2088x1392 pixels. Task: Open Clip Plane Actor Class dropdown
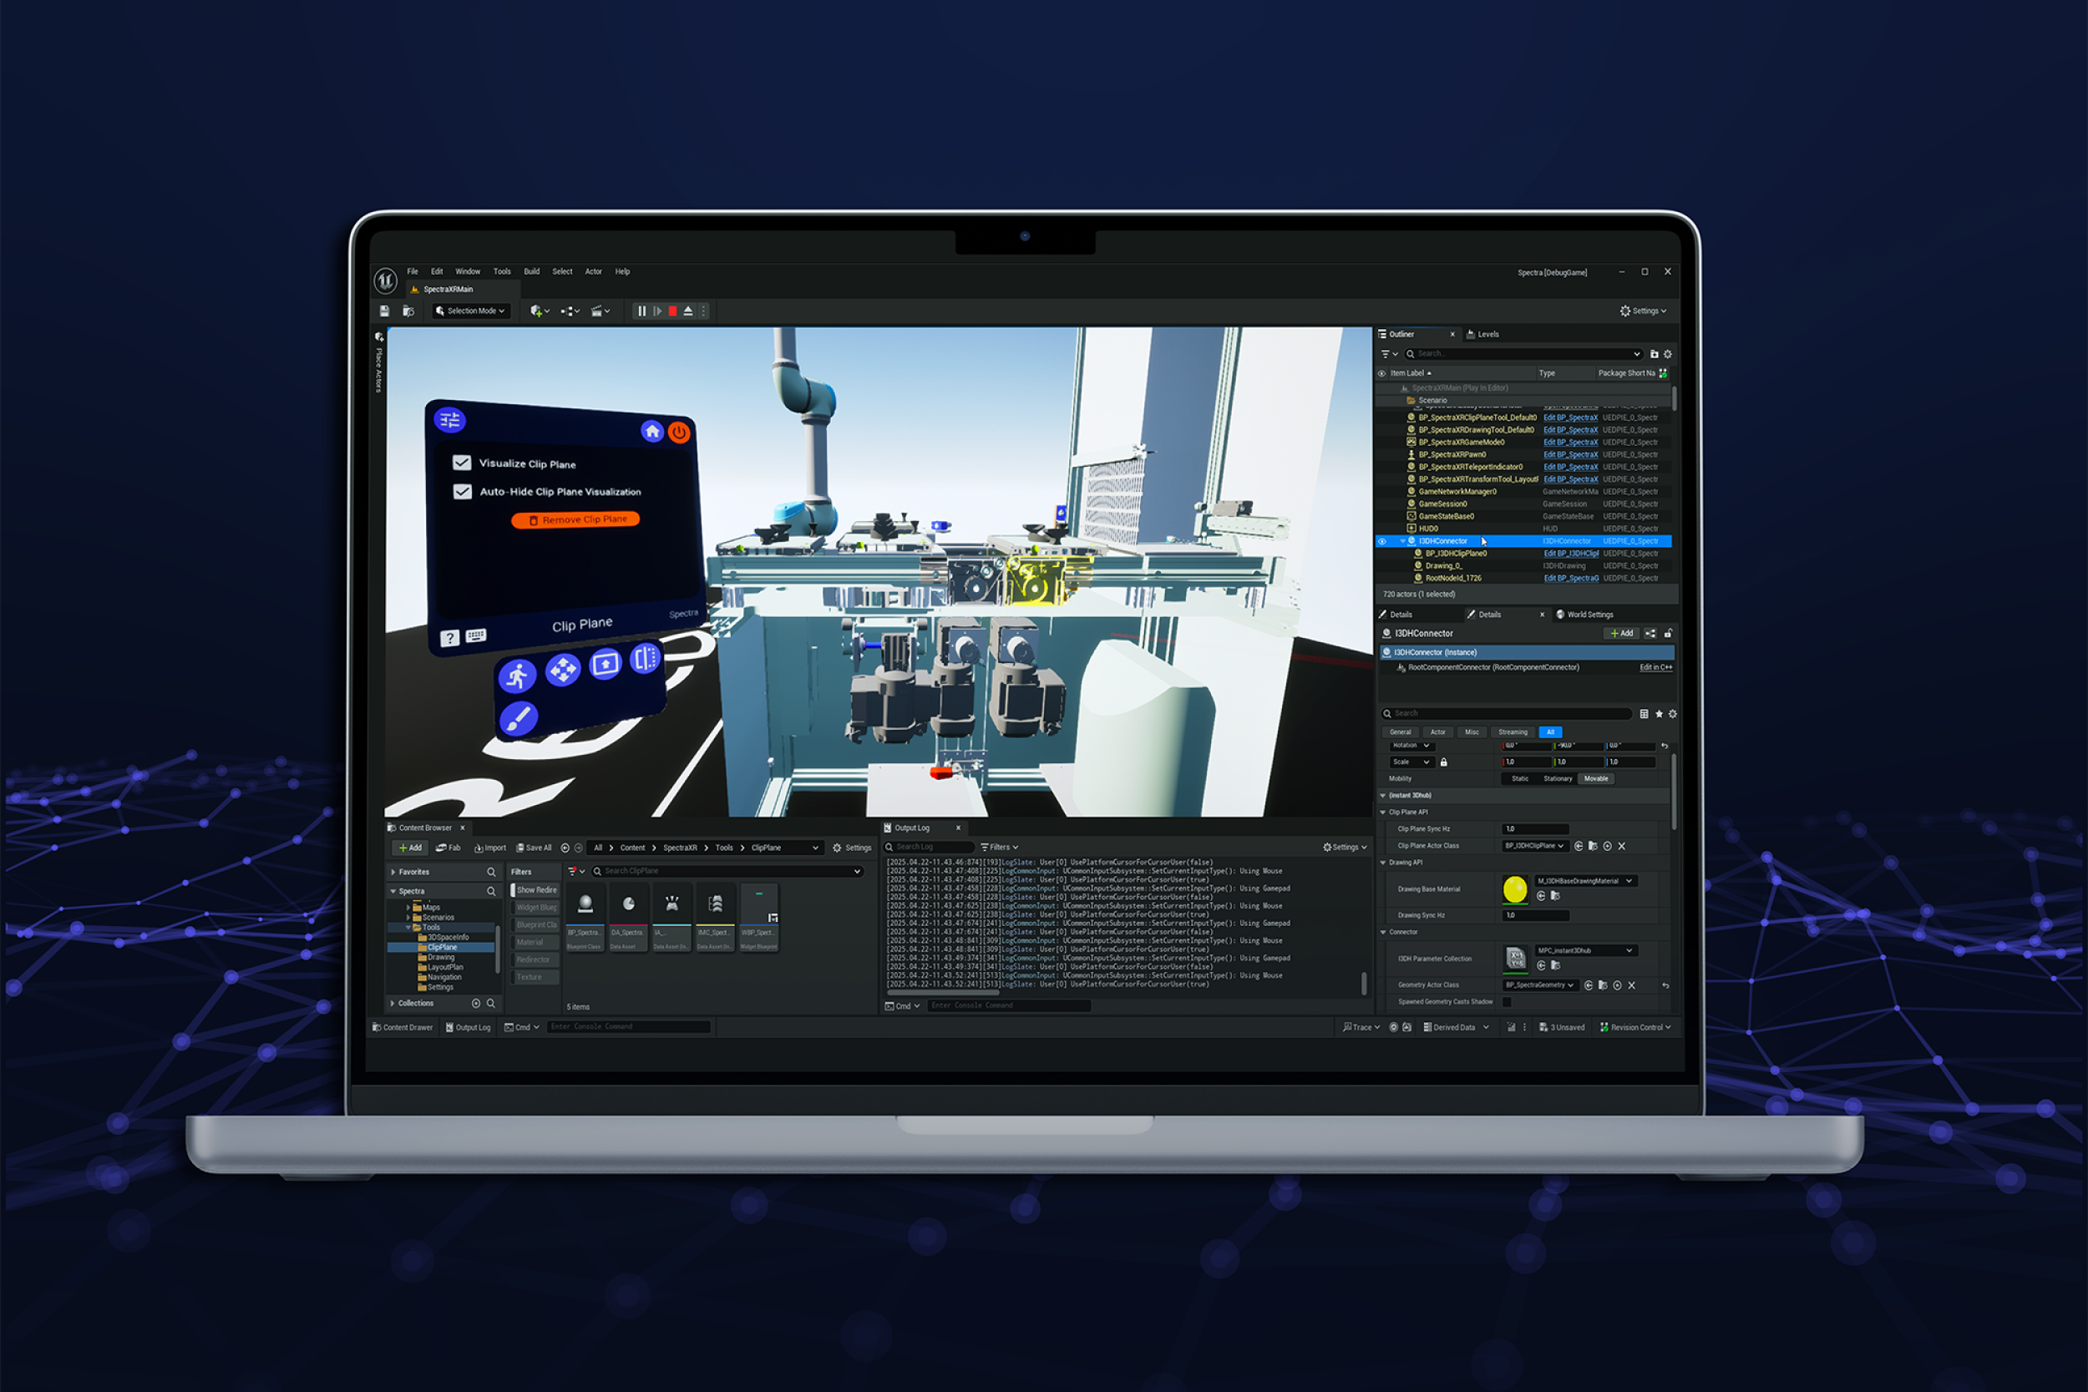click(1534, 845)
